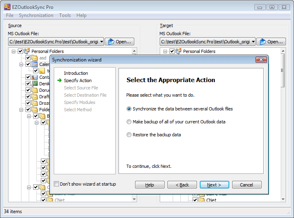294x218 pixels.
Task: Open the Tools menu
Action: (65, 15)
